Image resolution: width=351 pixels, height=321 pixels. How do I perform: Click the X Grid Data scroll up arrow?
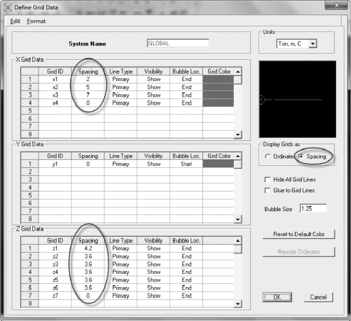[238, 72]
